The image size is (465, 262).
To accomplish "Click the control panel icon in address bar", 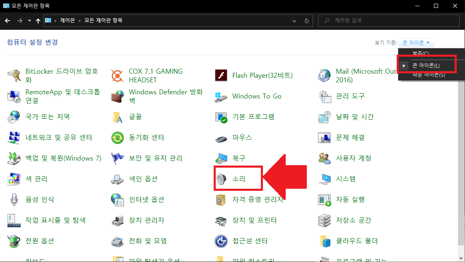I will [x=48, y=20].
